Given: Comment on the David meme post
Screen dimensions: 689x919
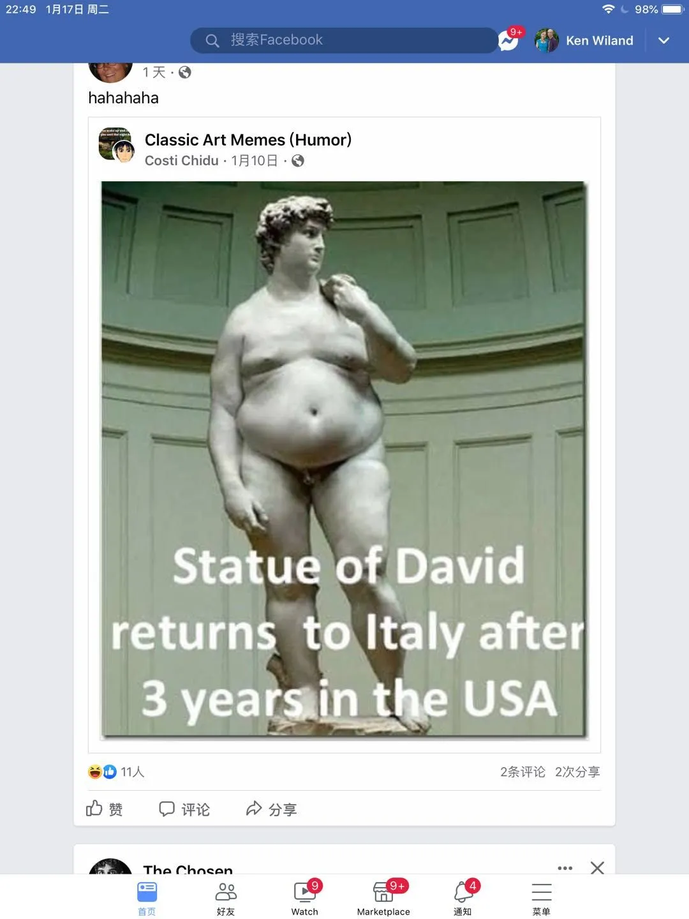Looking at the screenshot, I should tap(184, 809).
